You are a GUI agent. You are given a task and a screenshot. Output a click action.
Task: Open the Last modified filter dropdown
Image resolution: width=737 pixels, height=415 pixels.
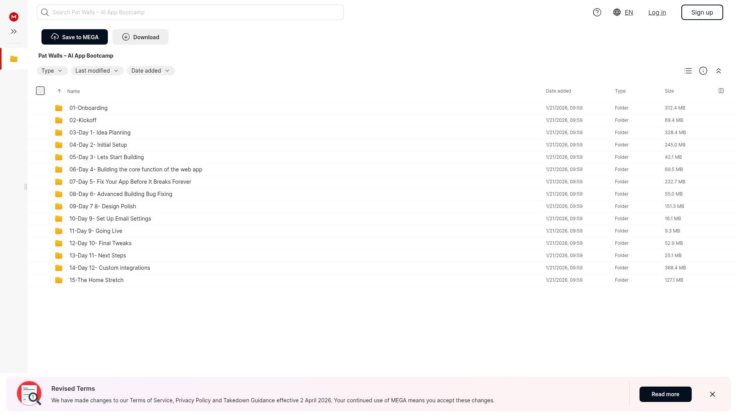[97, 71]
